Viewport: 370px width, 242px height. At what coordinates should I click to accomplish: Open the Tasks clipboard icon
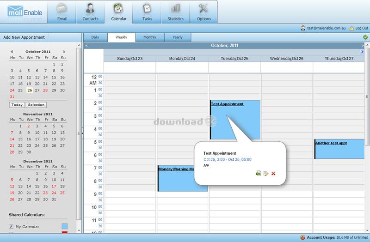point(147,9)
